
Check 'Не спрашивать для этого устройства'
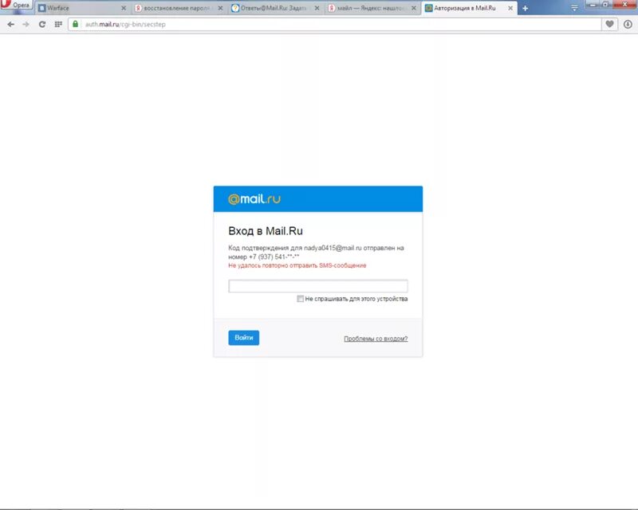(x=301, y=299)
